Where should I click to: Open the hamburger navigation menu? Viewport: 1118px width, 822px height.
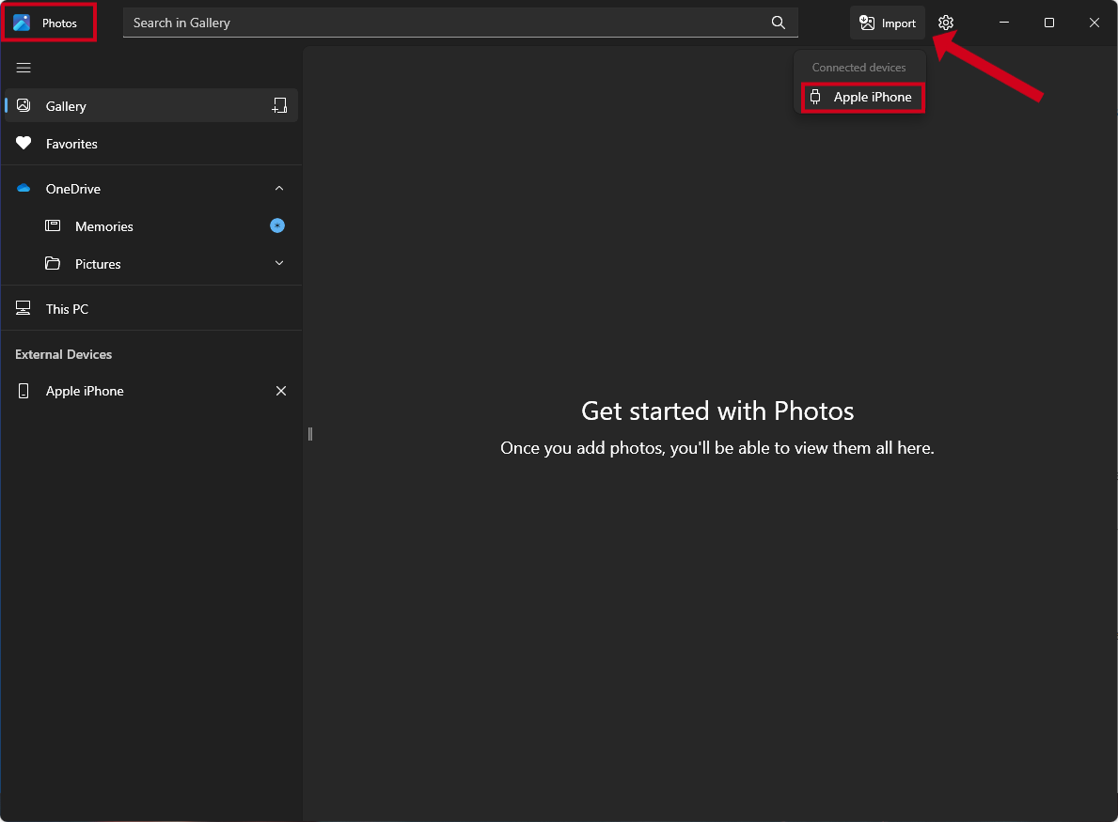(24, 68)
